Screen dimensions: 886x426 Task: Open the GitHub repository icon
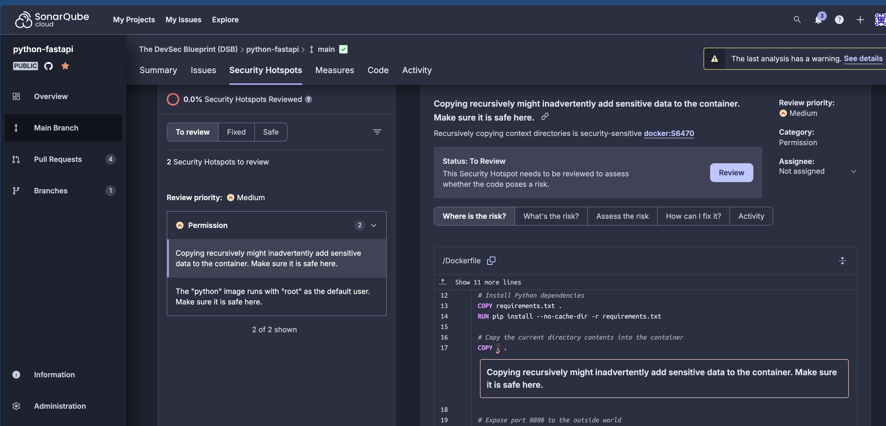(x=48, y=66)
